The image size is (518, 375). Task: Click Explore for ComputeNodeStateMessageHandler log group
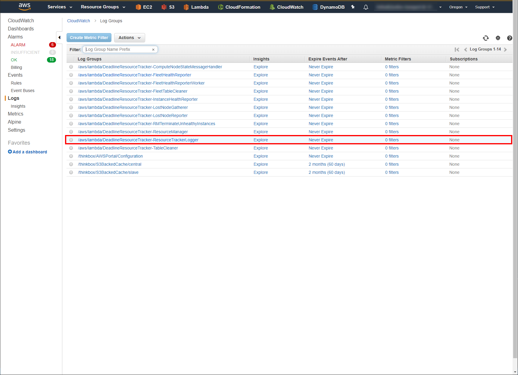click(x=261, y=67)
